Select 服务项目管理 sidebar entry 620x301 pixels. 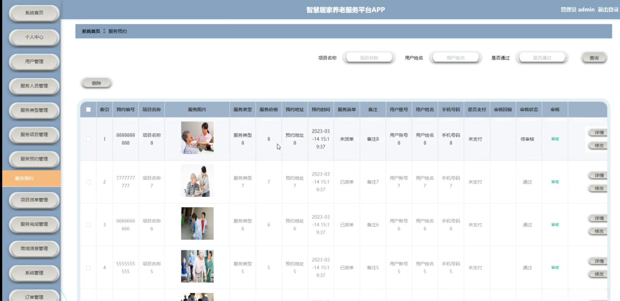34,135
